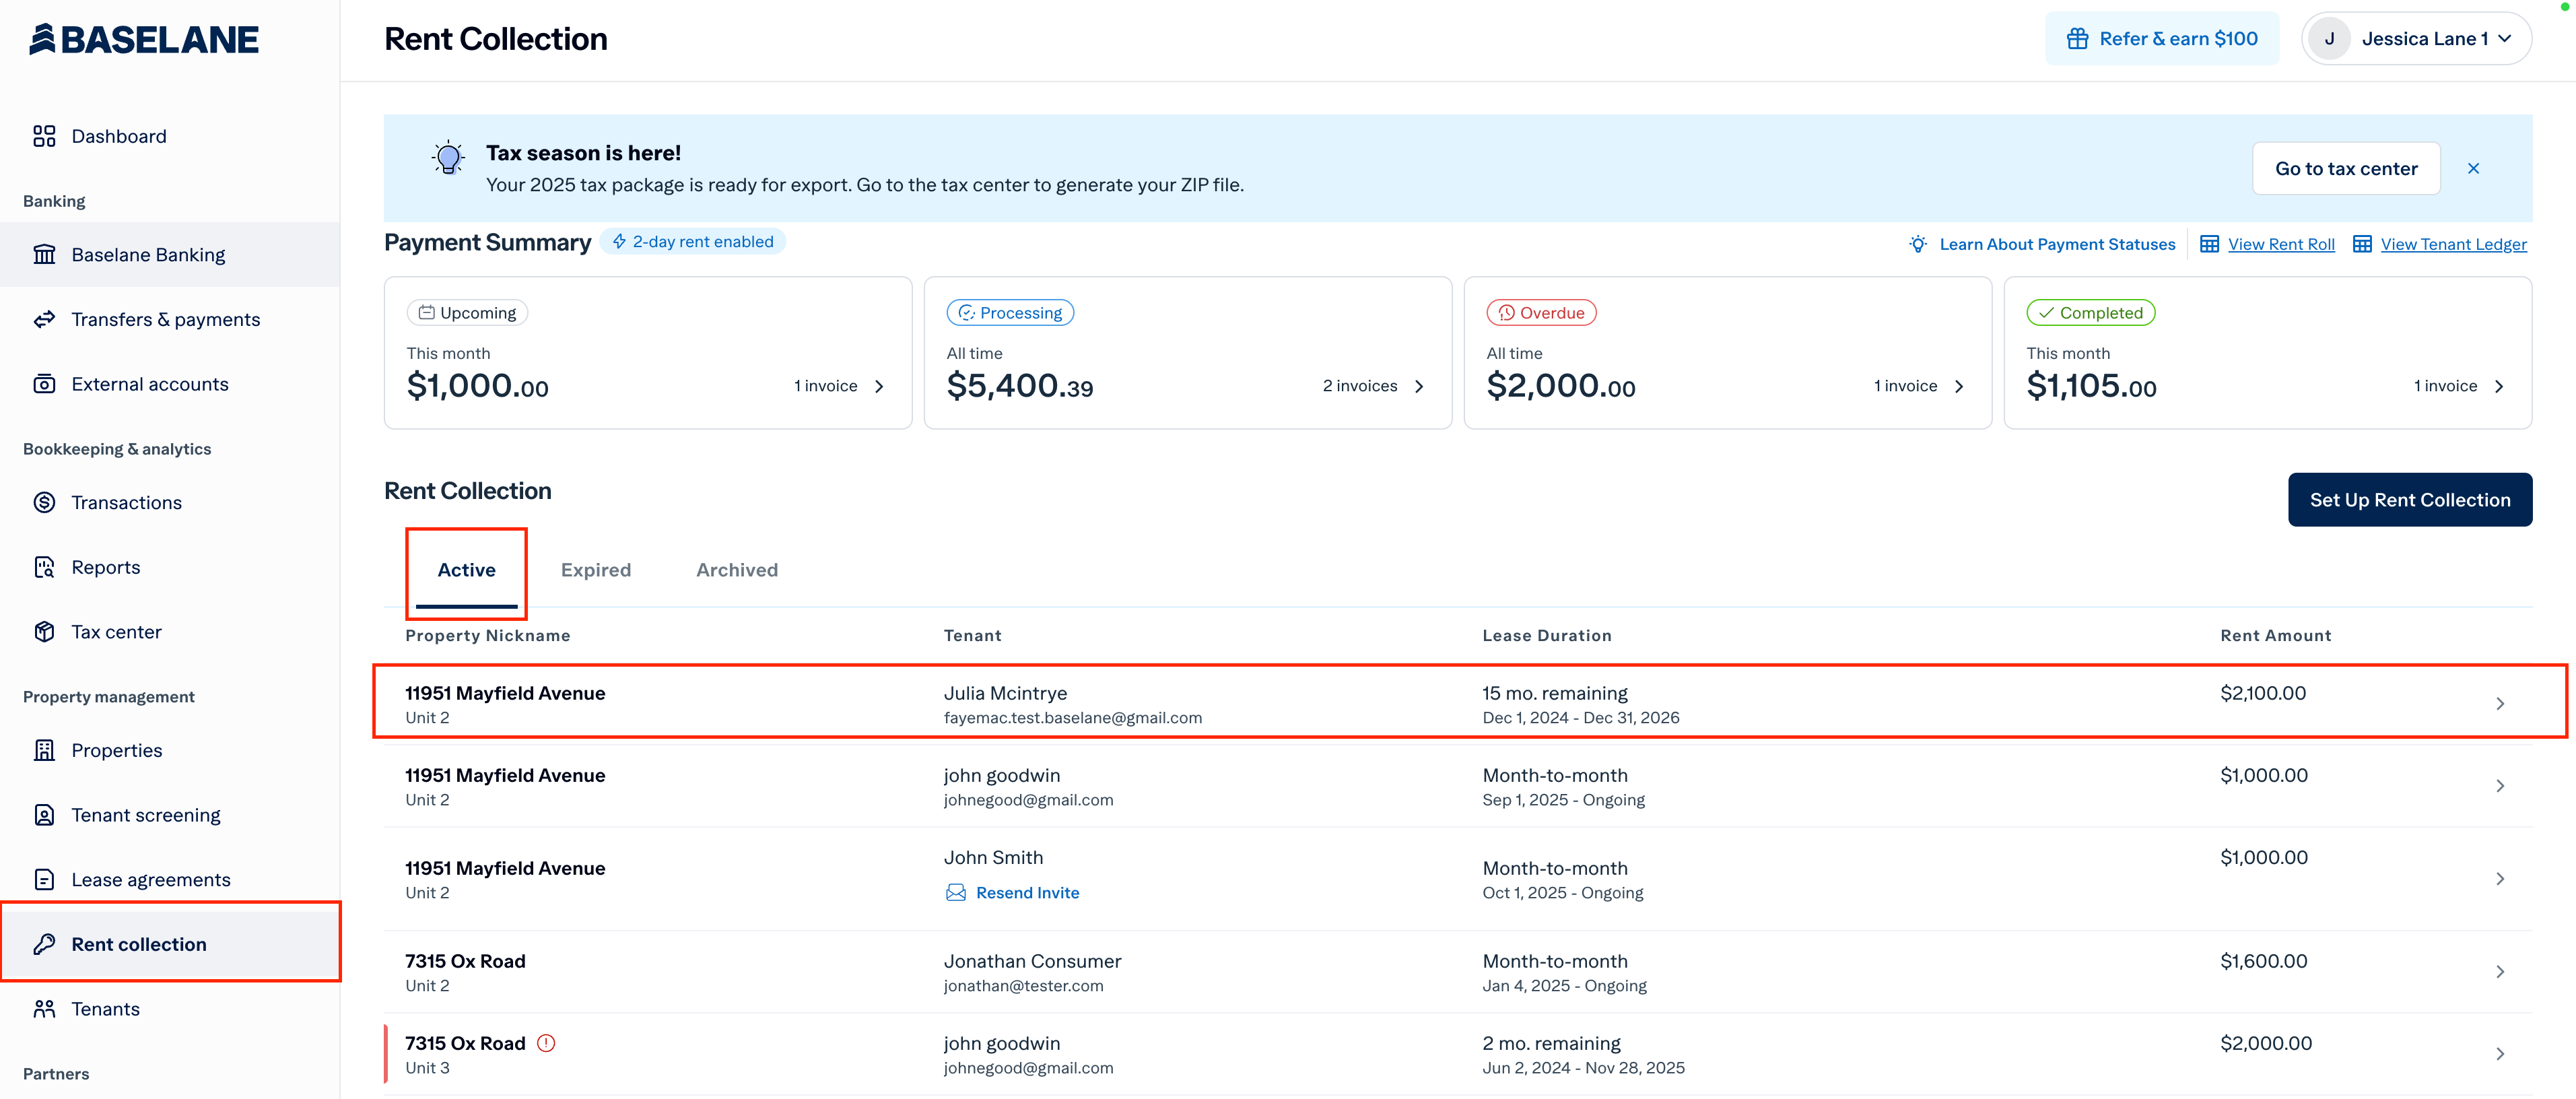Click the red overdue alert icon beside 7315 Ox Road
The height and width of the screenshot is (1099, 2576).
point(546,1043)
